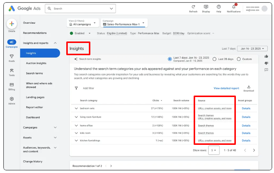This screenshot has width=274, height=173.
Task: Download the search term report
Action: pos(248,87)
